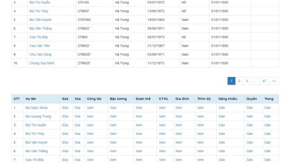Jump to last page 47
Image resolution: width=290 pixels, height=163 pixels.
(x=264, y=81)
